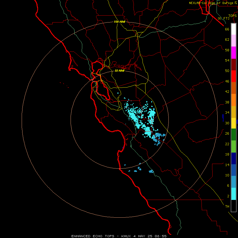
Task: Click the '10' legend value
Action: coord(227,175)
